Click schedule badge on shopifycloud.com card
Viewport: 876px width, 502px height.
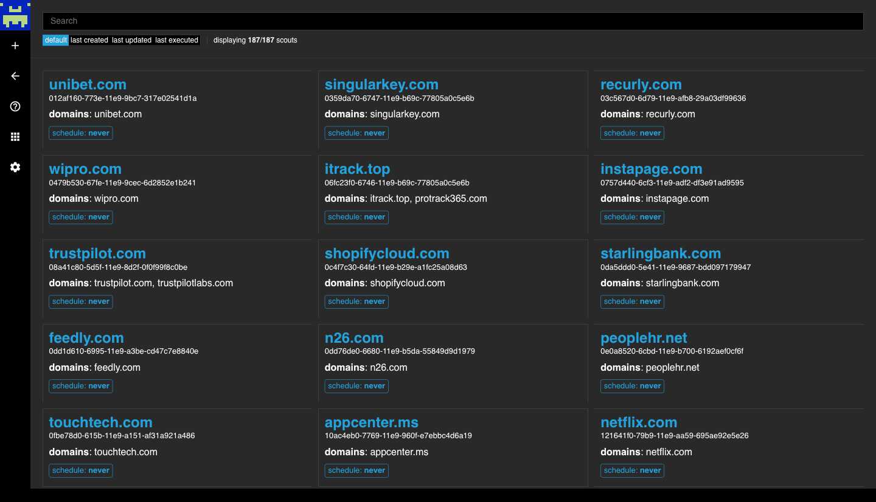pyautogui.click(x=356, y=301)
